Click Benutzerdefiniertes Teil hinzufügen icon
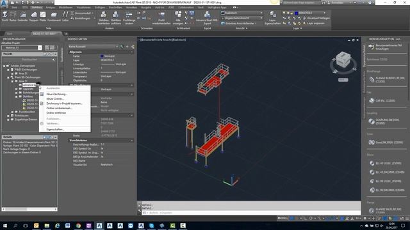410x230 pixels. [x=372, y=47]
